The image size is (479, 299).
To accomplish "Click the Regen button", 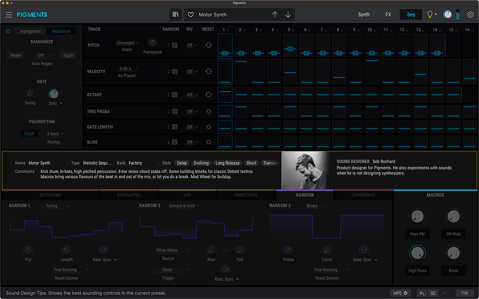I will click(16, 56).
